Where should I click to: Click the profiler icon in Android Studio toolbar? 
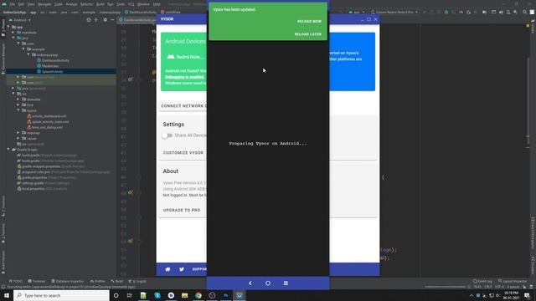(461, 12)
